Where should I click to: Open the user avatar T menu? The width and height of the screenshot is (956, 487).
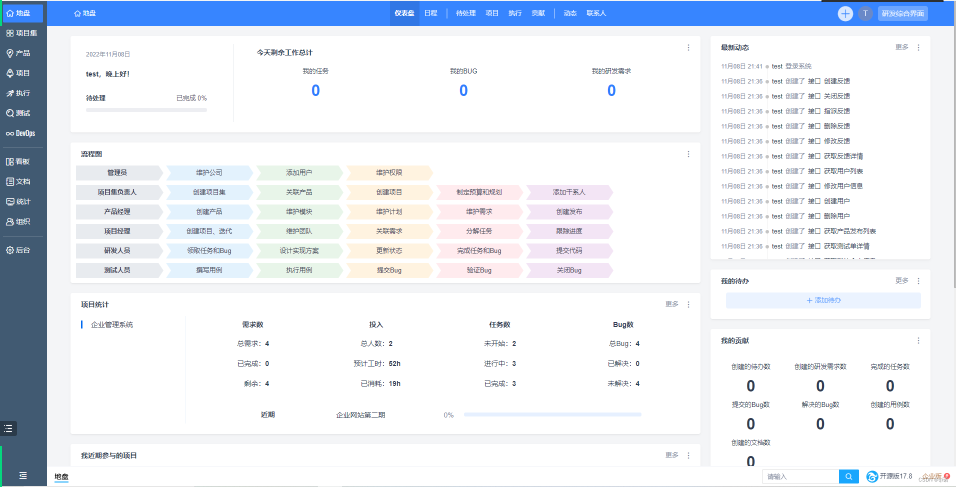click(x=865, y=13)
